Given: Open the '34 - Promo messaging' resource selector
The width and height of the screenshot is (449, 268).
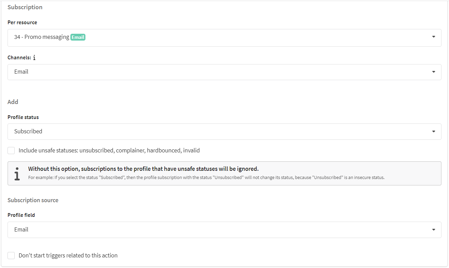Looking at the screenshot, I should (x=224, y=38).
